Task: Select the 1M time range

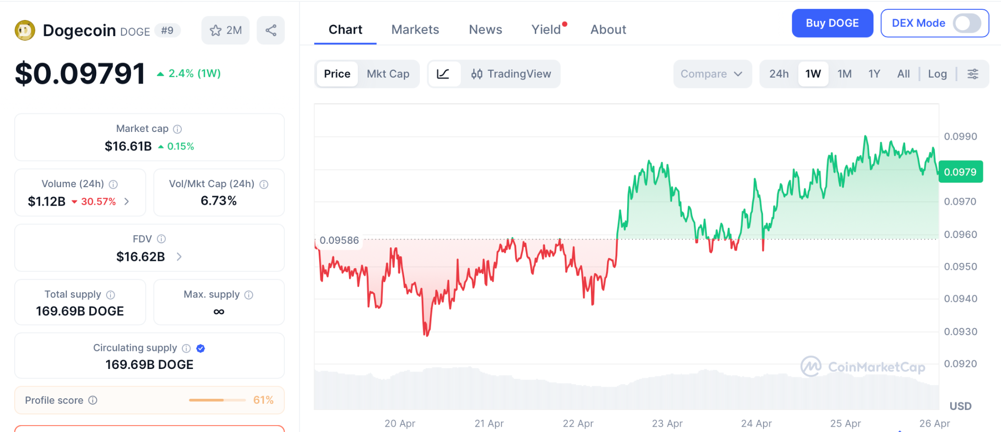Action: tap(844, 74)
